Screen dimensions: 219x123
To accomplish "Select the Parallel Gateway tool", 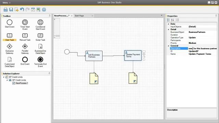I will click(25, 49).
